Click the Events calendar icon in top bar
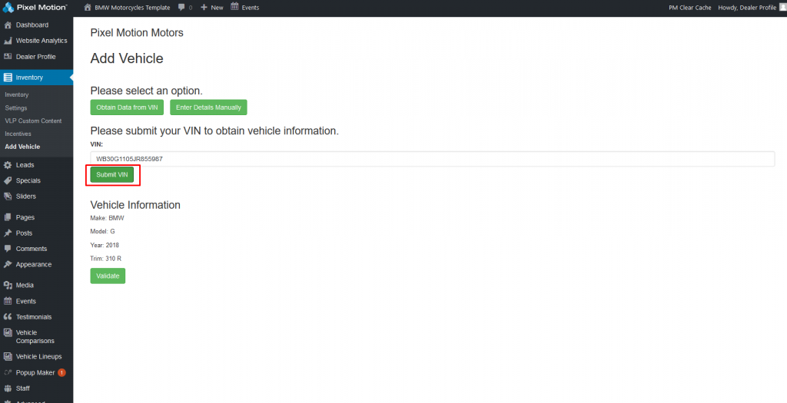This screenshot has width=787, height=403. point(234,7)
